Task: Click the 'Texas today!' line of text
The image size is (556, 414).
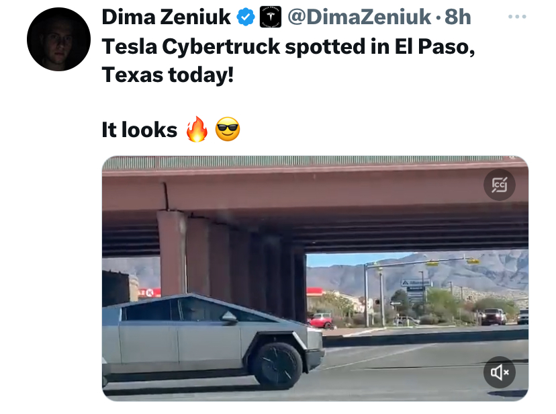Action: point(168,75)
